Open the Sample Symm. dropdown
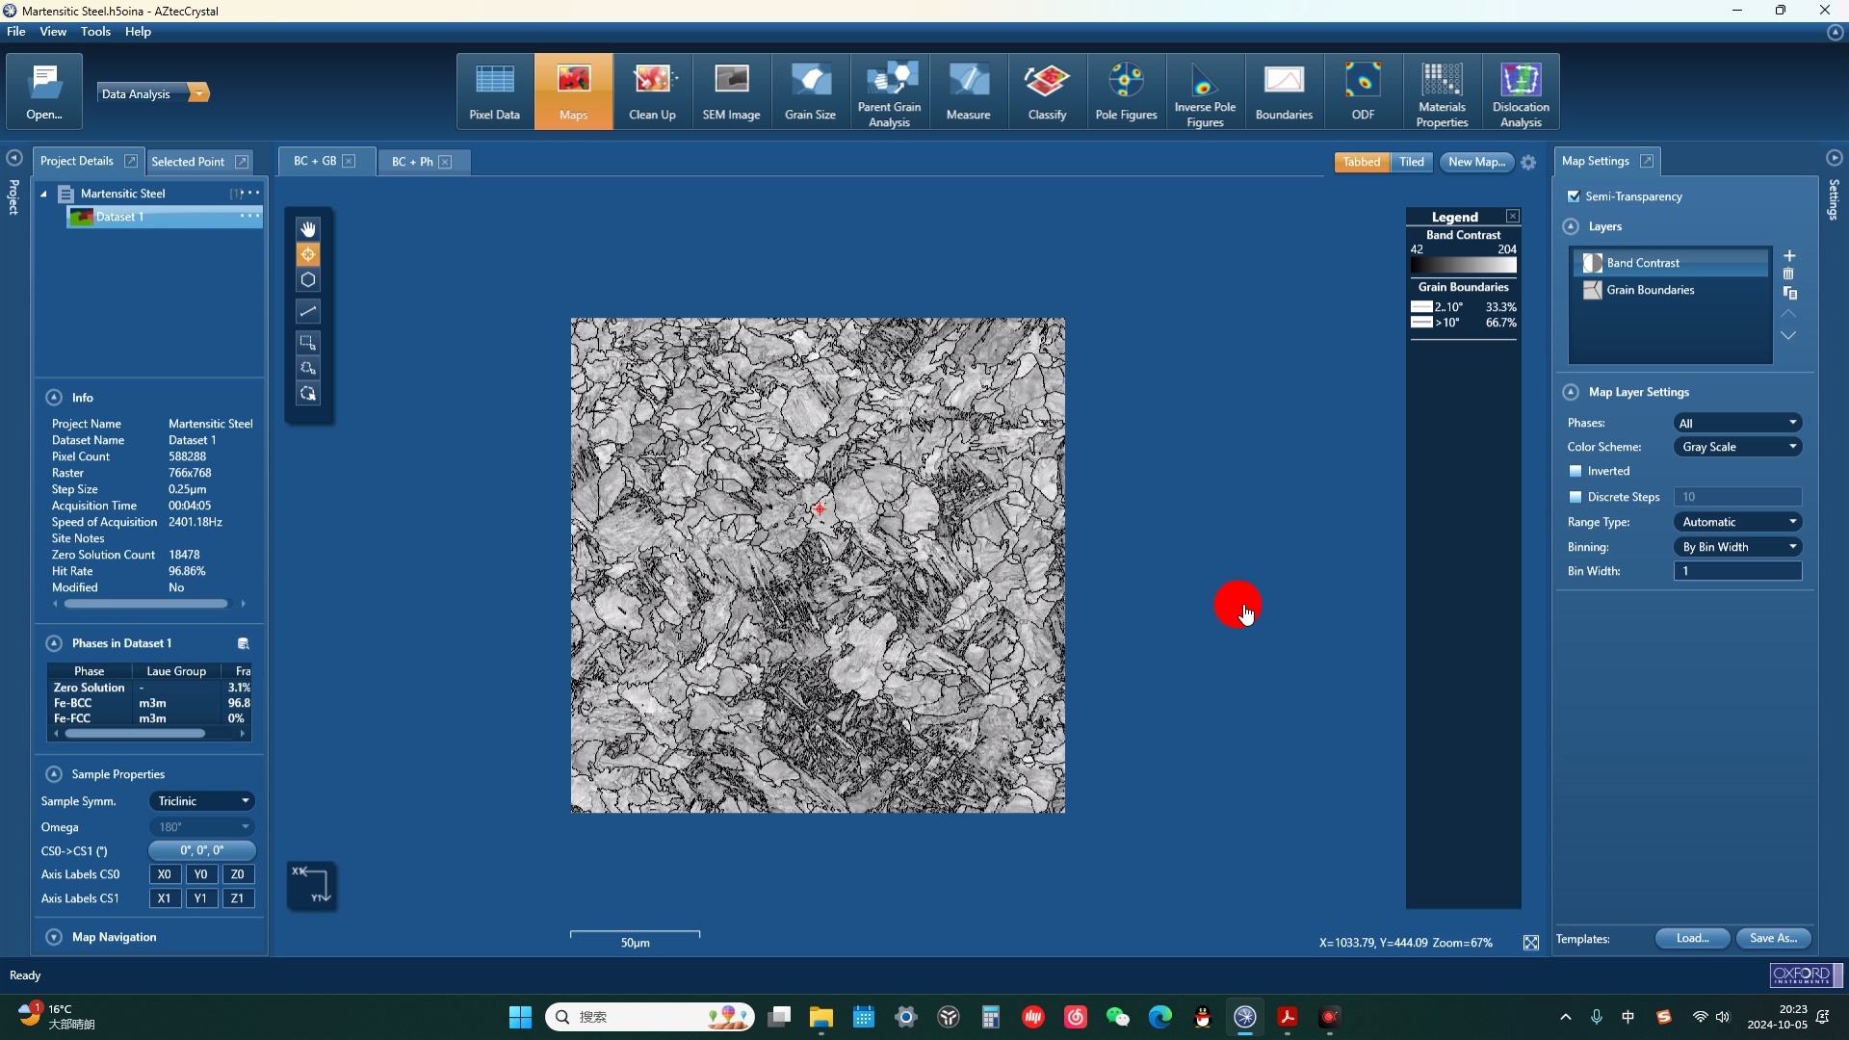This screenshot has height=1040, width=1849. (x=202, y=801)
